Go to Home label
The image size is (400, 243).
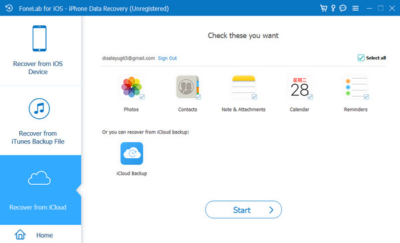[45, 235]
